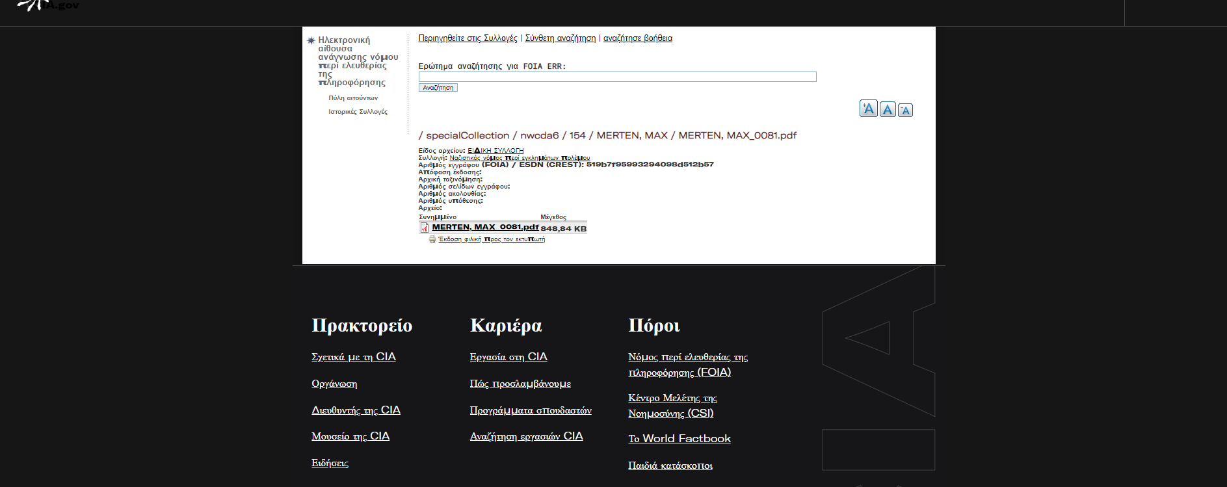Open the Ηλεκτρονική αίθουσα ανάγνωσης sidebar heading
The height and width of the screenshot is (487, 1227).
[358, 61]
